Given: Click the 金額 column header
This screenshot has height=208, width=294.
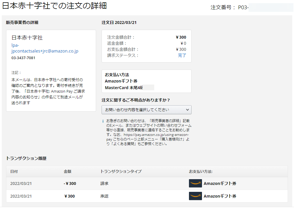Looking at the screenshot, I should pos(67,171).
